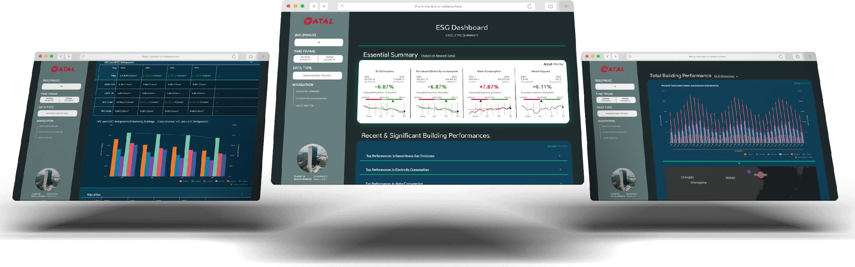The image size is (855, 267).
Task: Click share icon in center browser toolbar
Action: 550,6
